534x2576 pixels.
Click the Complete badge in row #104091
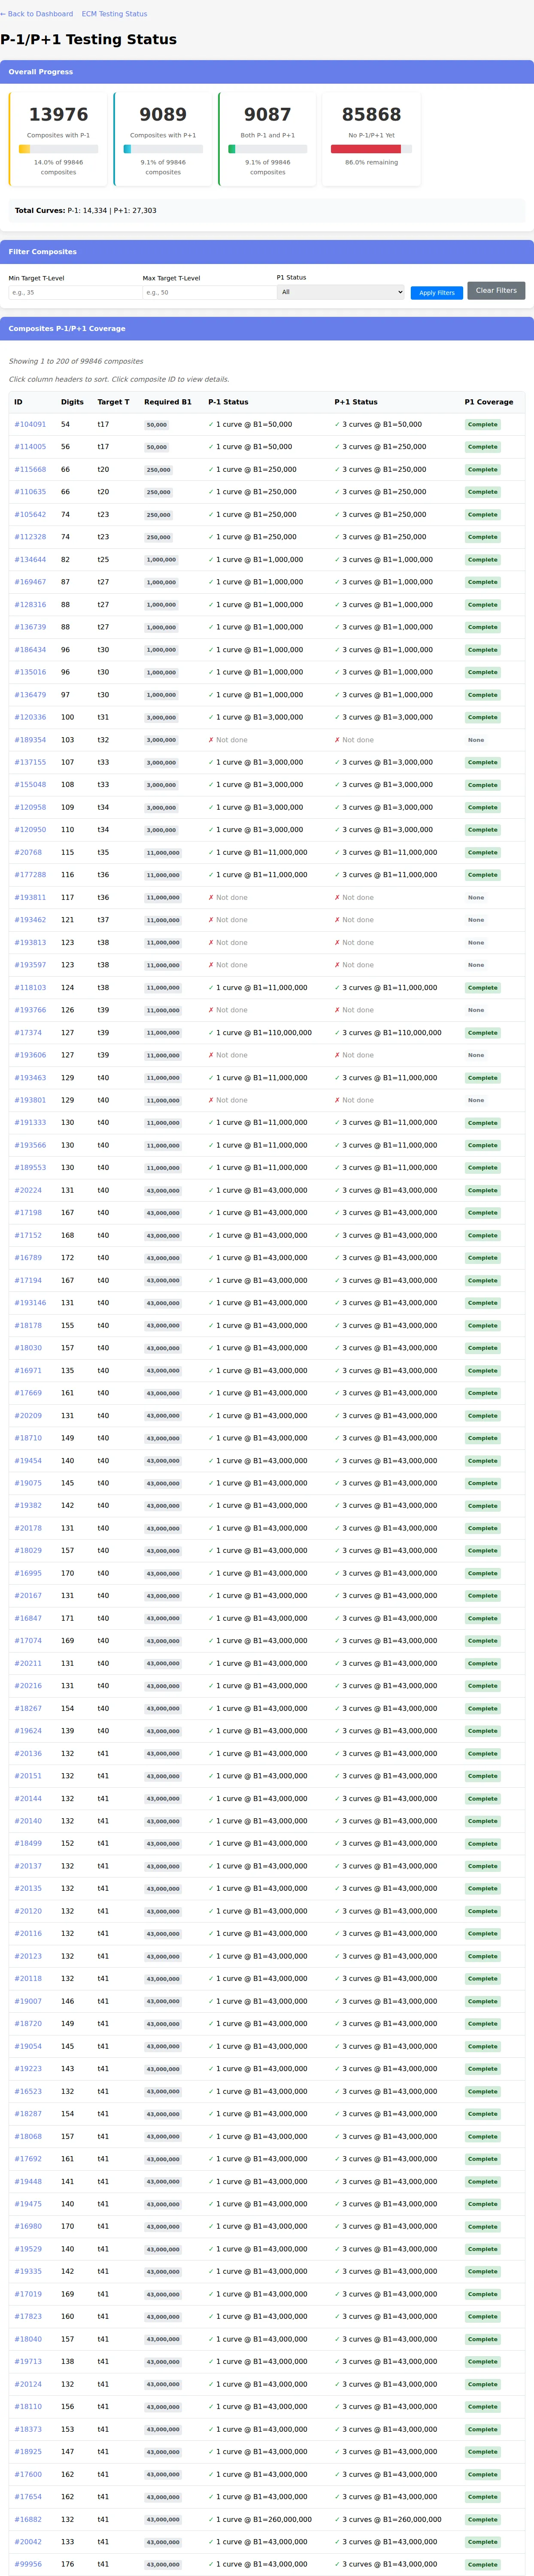click(x=482, y=424)
